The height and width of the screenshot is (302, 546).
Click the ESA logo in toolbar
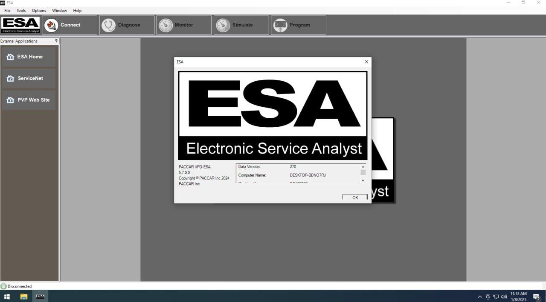point(20,25)
